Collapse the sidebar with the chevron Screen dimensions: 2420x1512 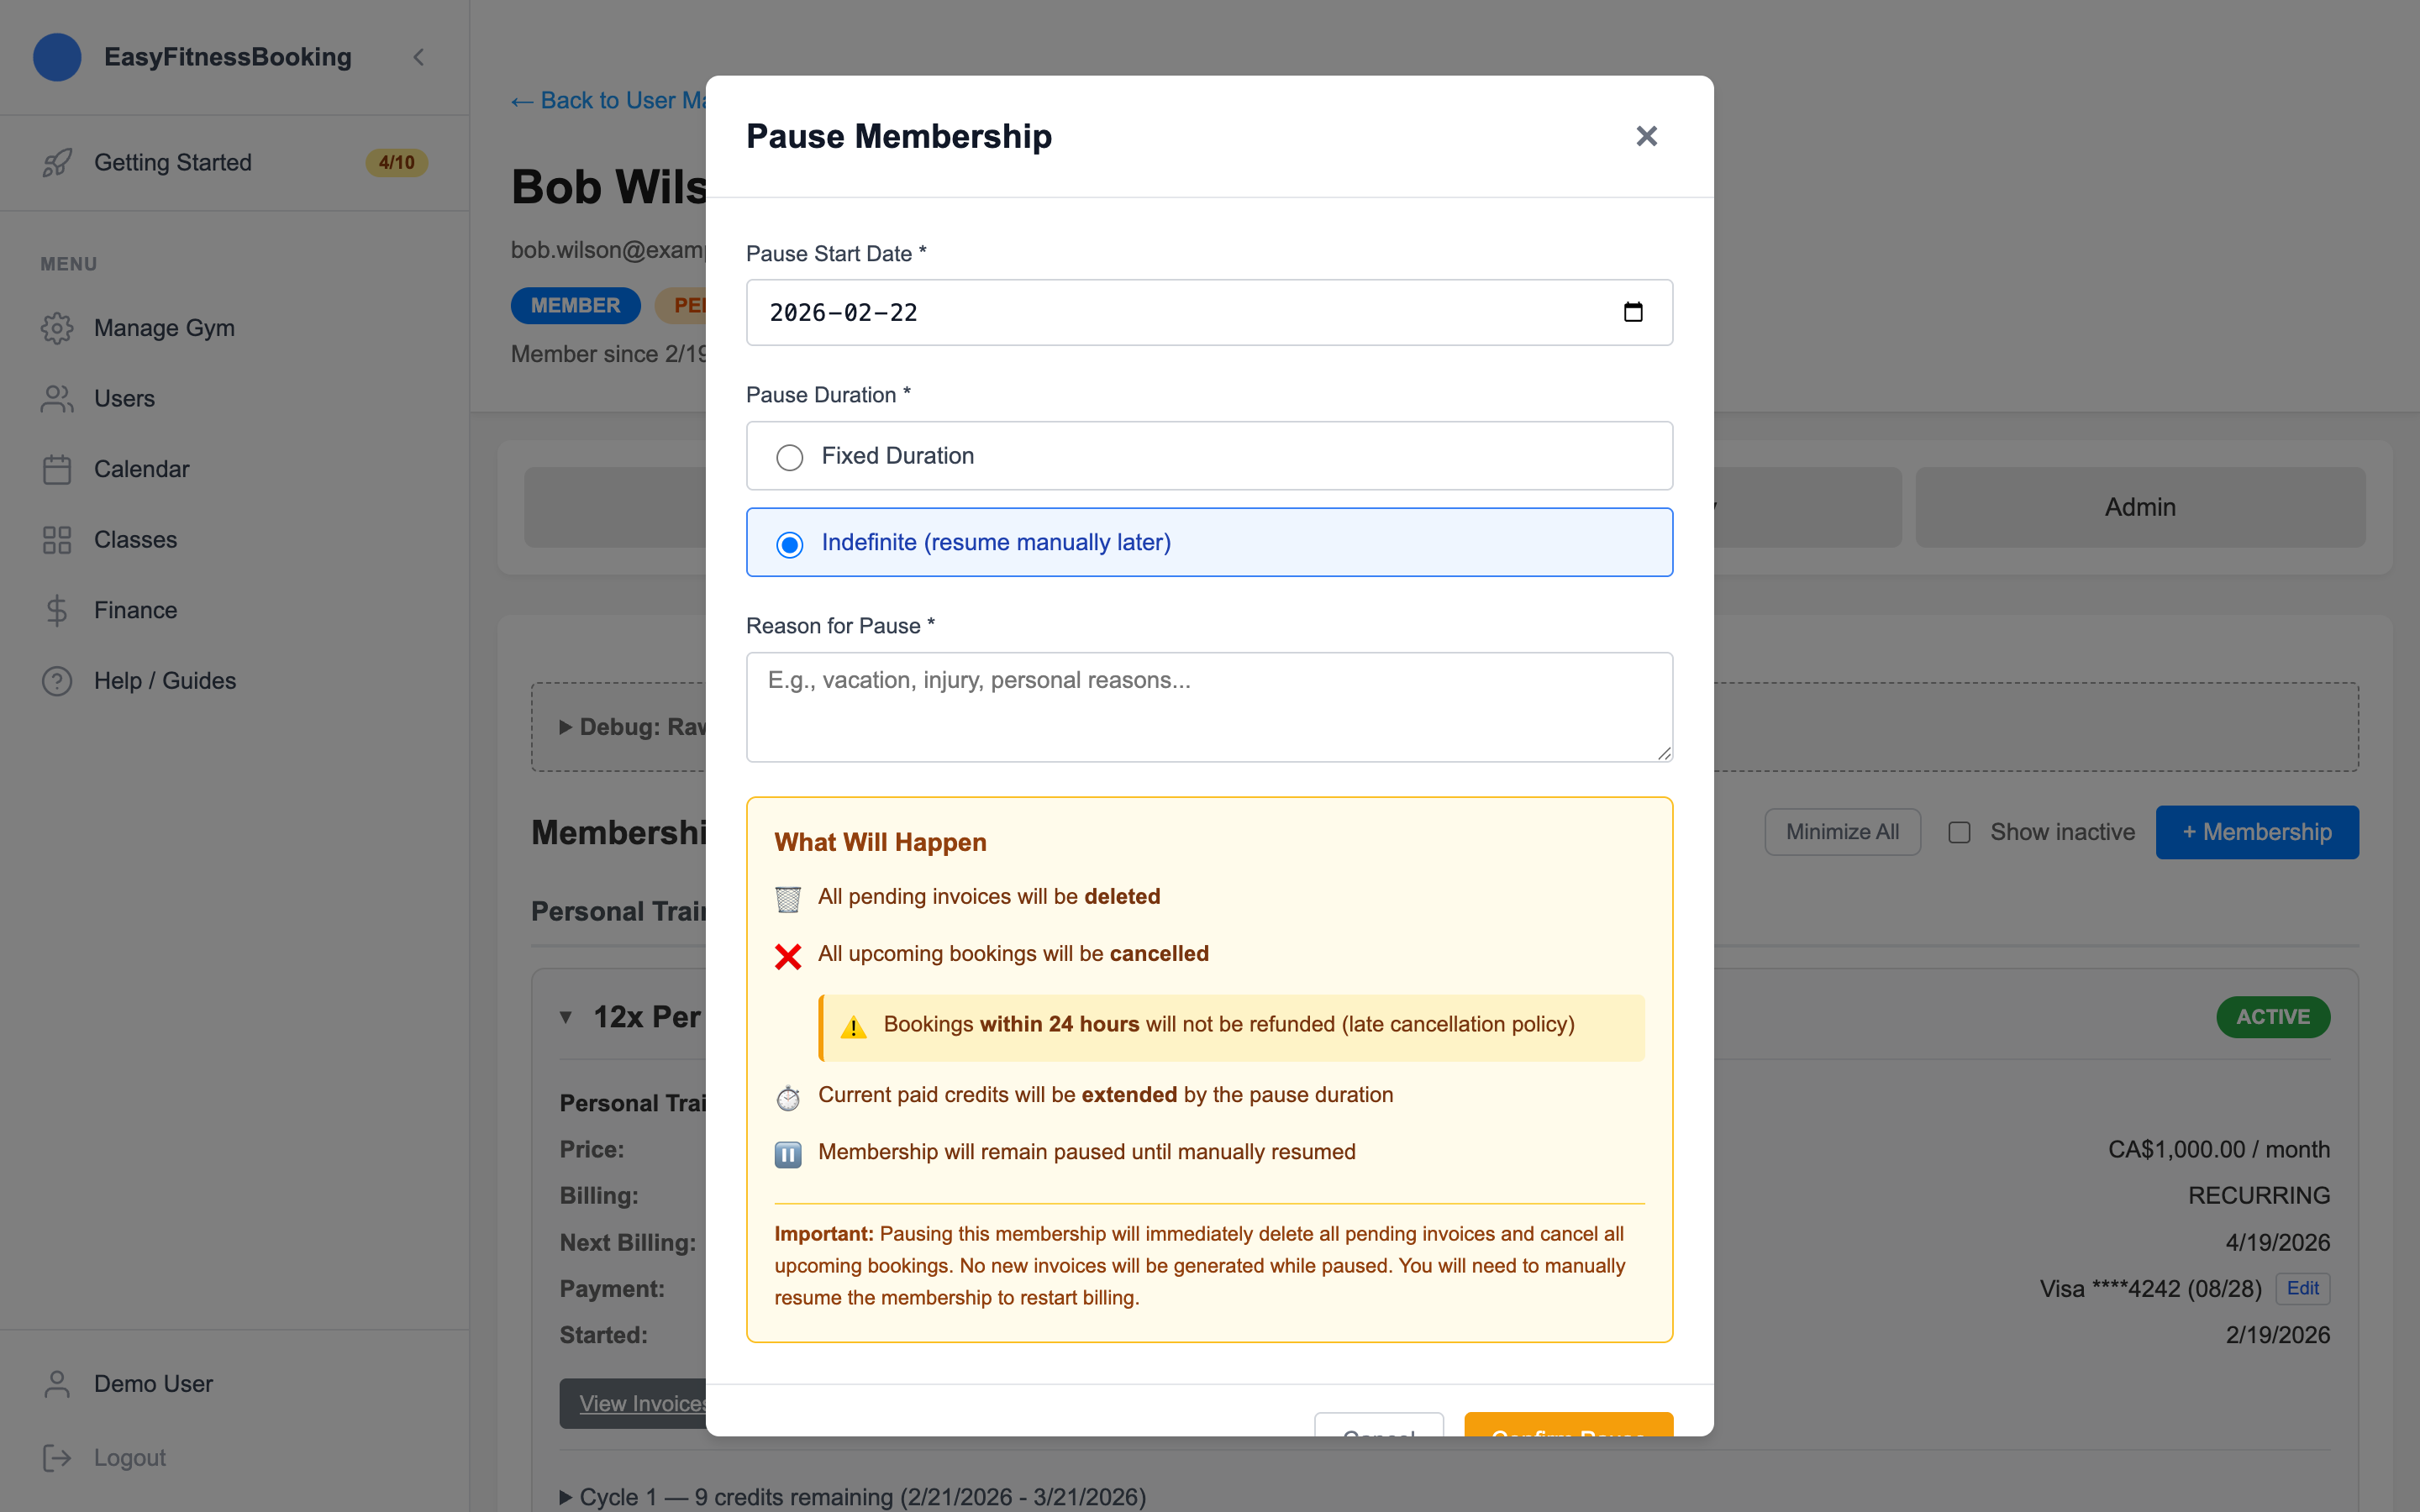[419, 57]
